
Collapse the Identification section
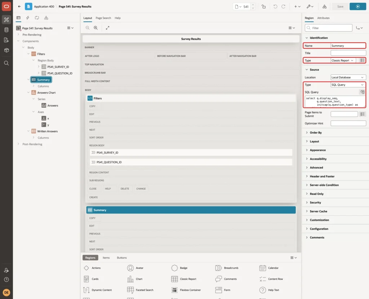pyautogui.click(x=319, y=38)
